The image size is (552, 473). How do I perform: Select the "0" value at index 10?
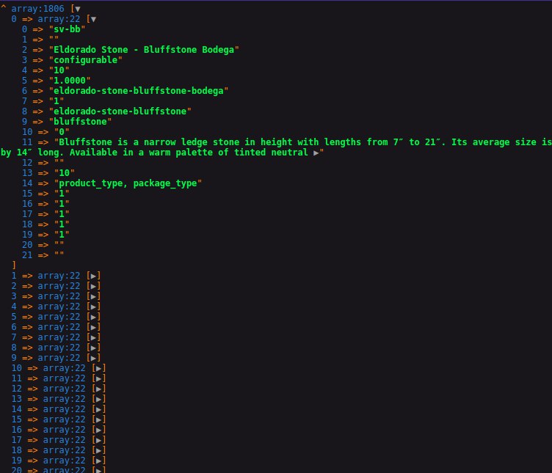point(62,132)
